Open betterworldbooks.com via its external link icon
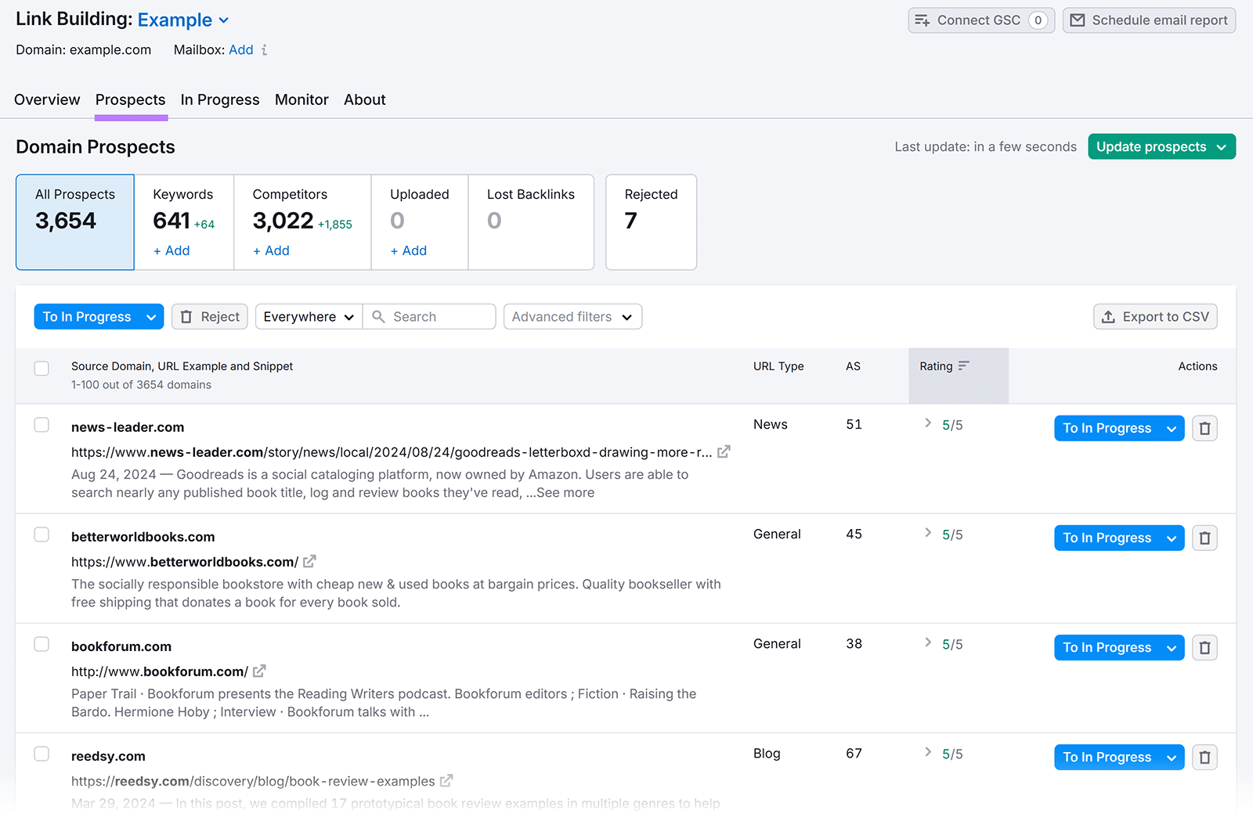This screenshot has width=1253, height=817. coord(309,561)
